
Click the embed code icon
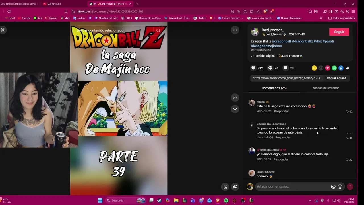tap(321, 68)
